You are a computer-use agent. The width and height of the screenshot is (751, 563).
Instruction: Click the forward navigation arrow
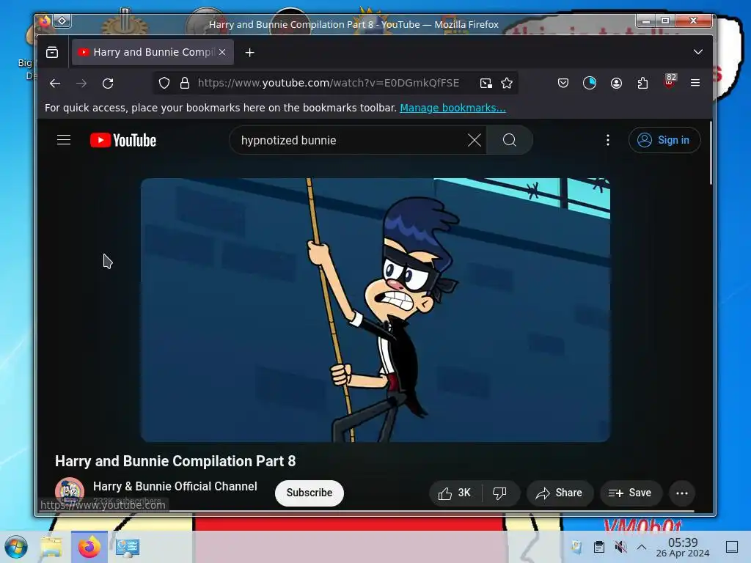tap(81, 84)
